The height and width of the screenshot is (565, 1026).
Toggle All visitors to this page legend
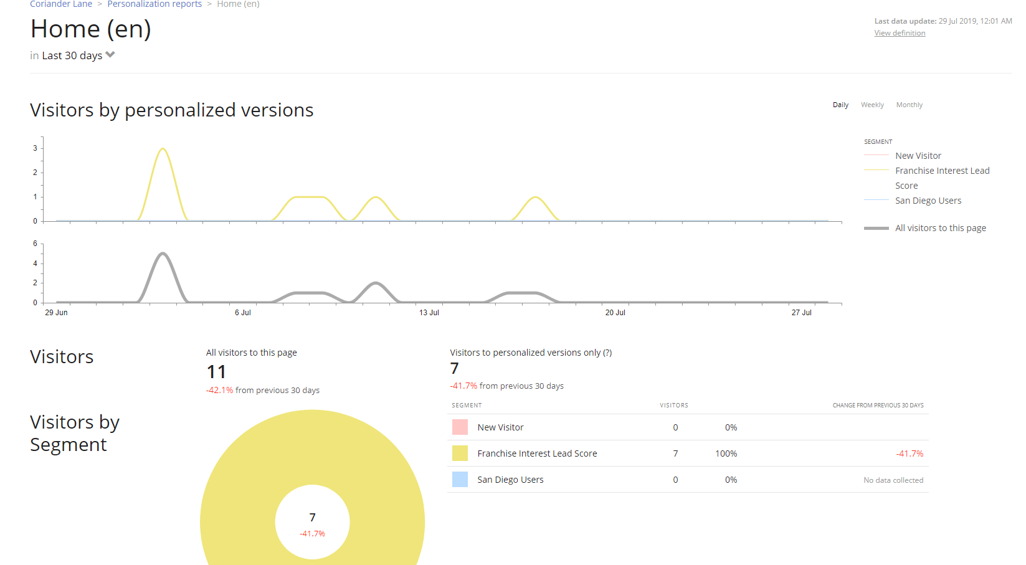point(940,228)
